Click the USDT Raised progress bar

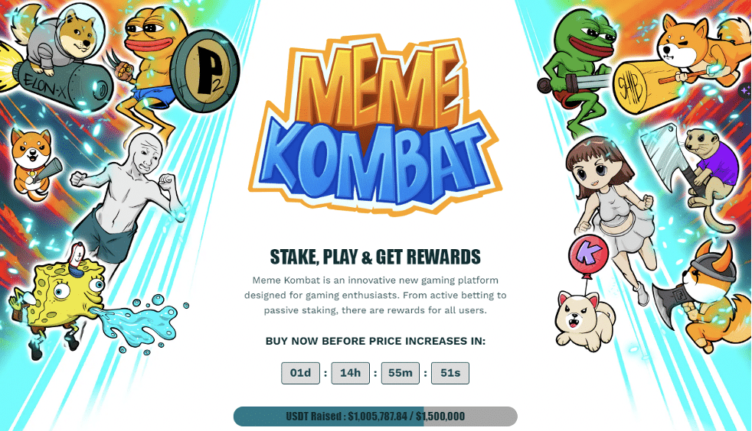(x=375, y=416)
